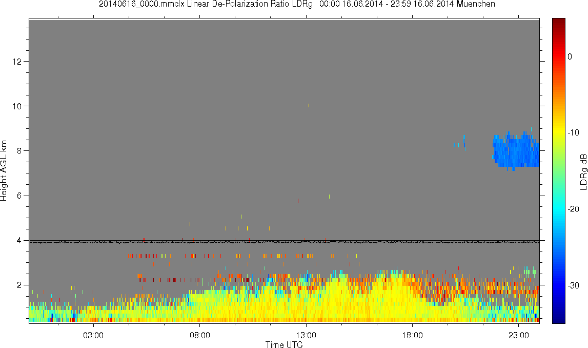Viewport: 588px width, 348px height.
Task: Click the dark blue bottom of colorbar
Action: [x=558, y=319]
